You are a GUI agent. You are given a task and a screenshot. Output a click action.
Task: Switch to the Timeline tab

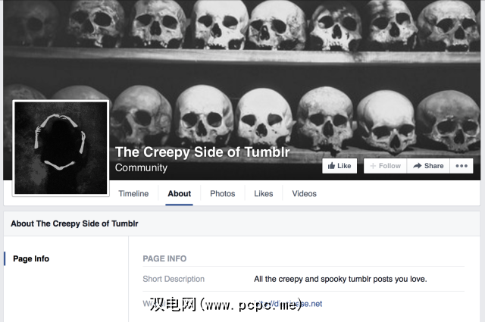click(133, 194)
